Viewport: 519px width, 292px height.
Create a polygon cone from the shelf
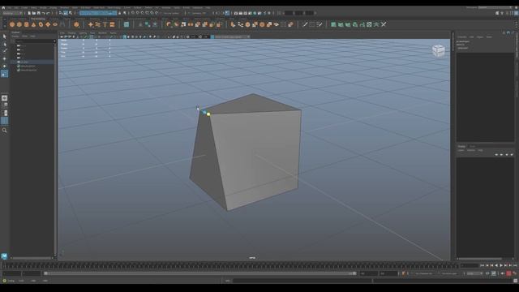coord(33,24)
